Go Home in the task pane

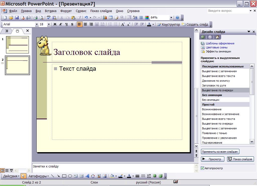coord(217,37)
